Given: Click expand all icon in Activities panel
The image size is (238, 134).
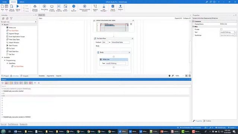Looking at the screenshot, I should (x=3, y=18).
